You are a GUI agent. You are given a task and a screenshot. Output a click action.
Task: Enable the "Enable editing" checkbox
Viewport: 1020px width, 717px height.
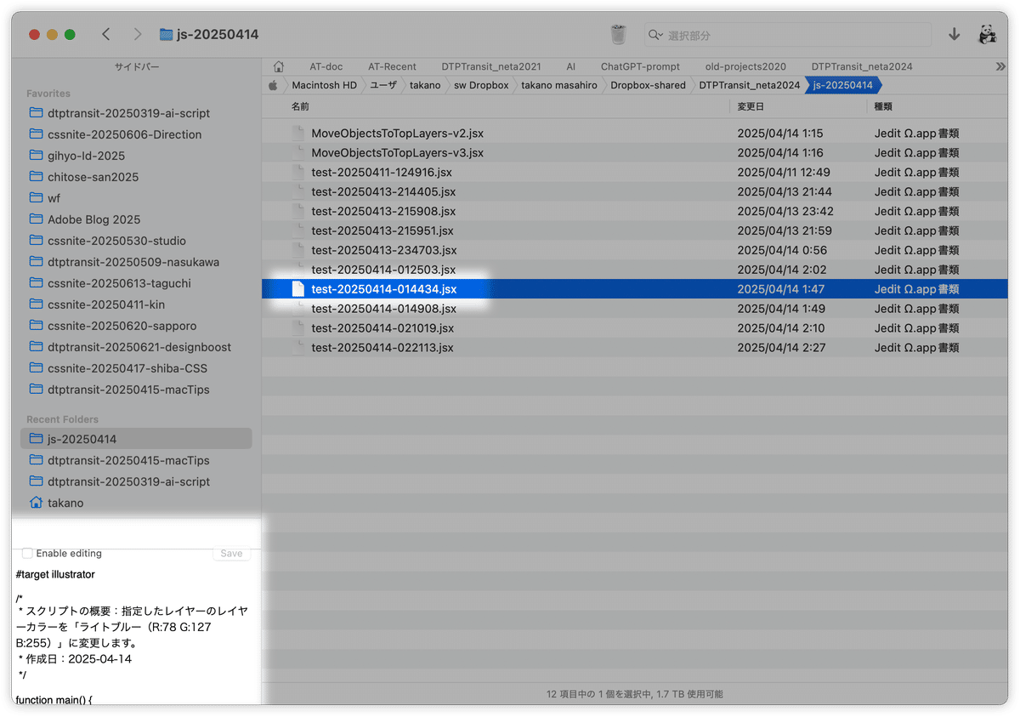(x=26, y=553)
